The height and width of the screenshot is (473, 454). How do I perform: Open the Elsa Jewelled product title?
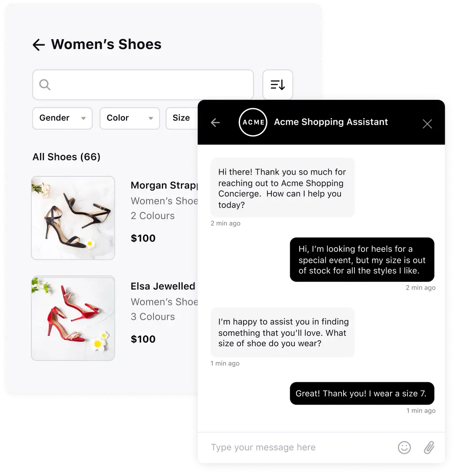[x=163, y=286]
